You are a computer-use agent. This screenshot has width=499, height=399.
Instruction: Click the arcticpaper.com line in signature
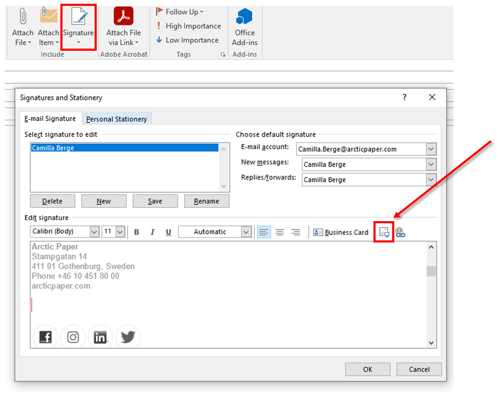coord(61,286)
